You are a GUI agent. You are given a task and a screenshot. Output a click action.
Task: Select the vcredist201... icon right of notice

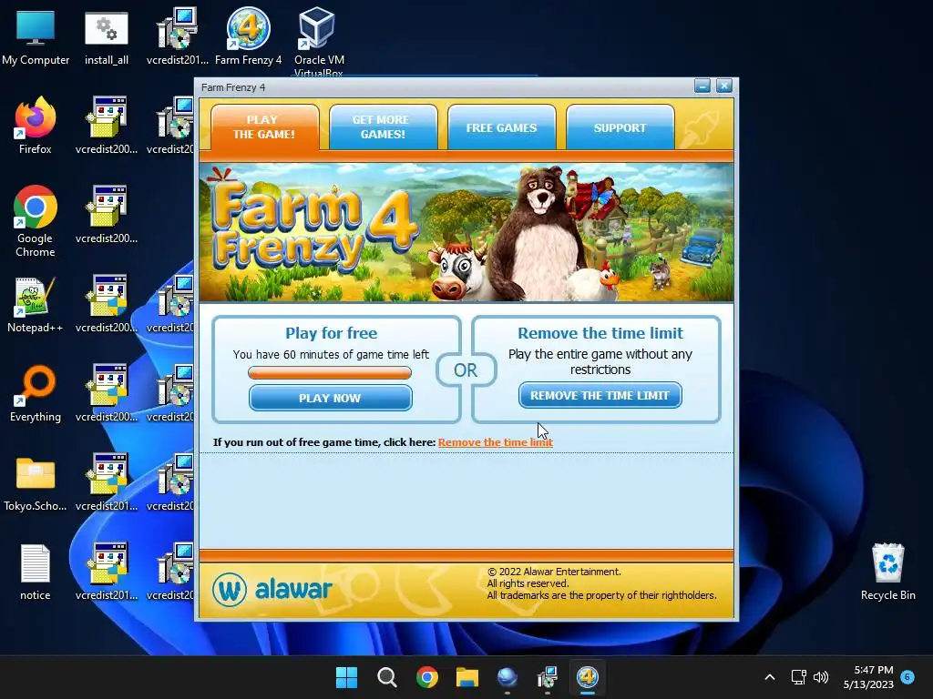point(107,572)
